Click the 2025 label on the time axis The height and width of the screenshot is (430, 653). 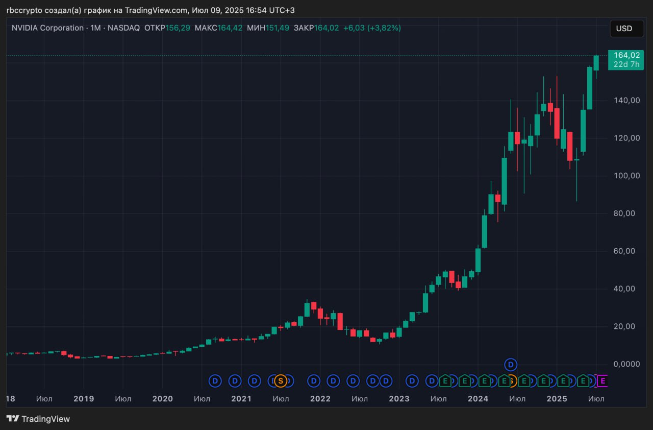pos(557,398)
